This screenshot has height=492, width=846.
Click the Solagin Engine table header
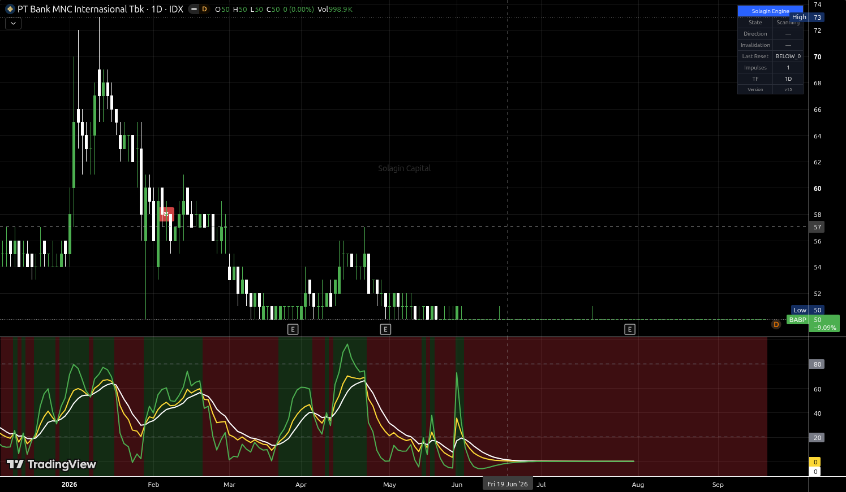pos(770,11)
